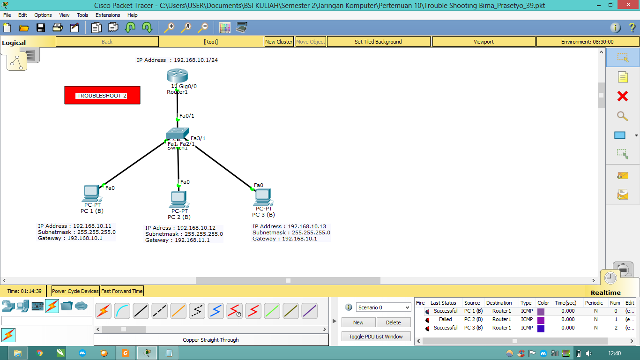The image size is (640, 360).
Task: Pick the solid black Copper Straight-Through cable
Action: [141, 311]
